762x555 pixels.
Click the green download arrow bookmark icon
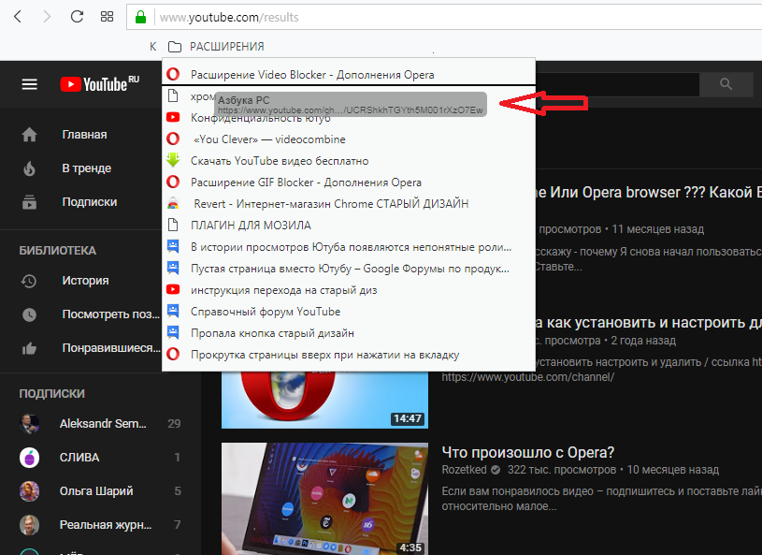coord(173,160)
